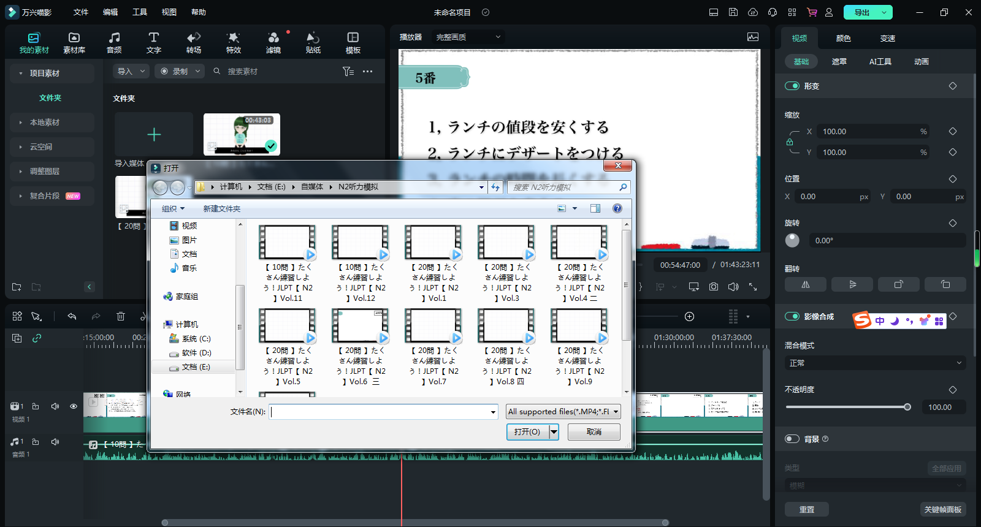The image size is (981, 527).
Task: Open the 特效 (Effects) panel
Action: 233,42
